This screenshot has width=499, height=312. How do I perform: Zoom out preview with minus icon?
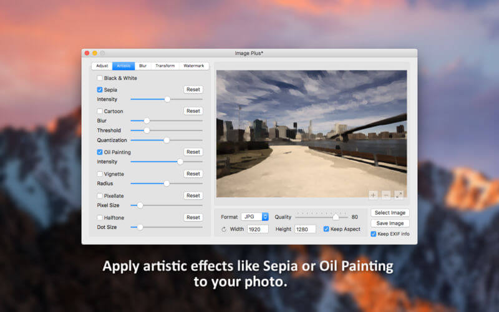(386, 195)
